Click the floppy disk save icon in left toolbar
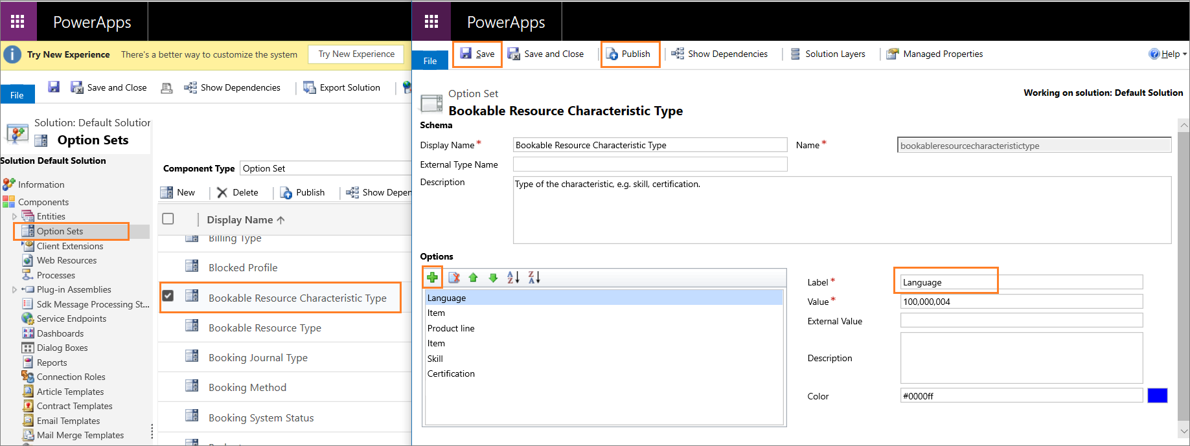The height and width of the screenshot is (446, 1190). pyautogui.click(x=54, y=87)
